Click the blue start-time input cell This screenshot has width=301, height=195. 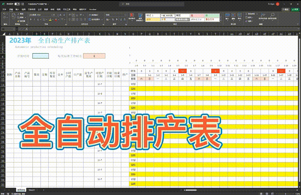(x=41, y=56)
